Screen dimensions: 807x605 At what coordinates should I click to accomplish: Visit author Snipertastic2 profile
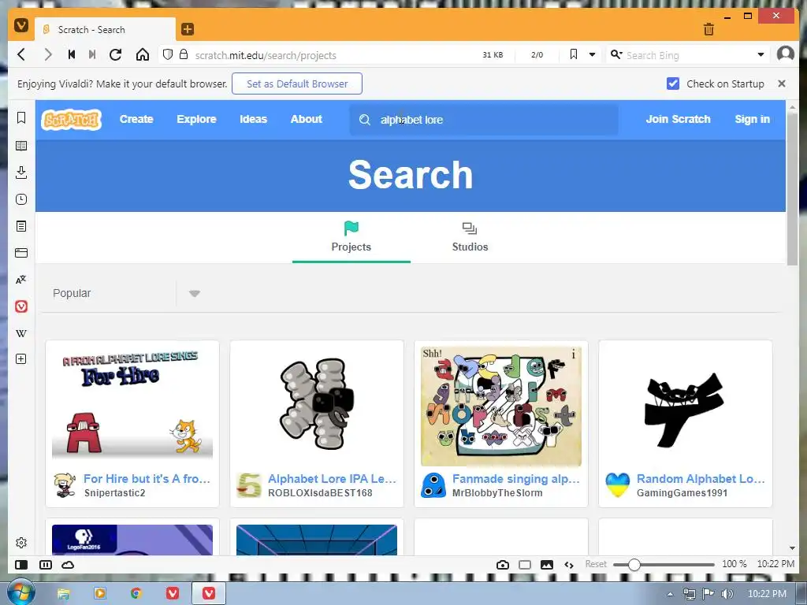click(x=115, y=493)
